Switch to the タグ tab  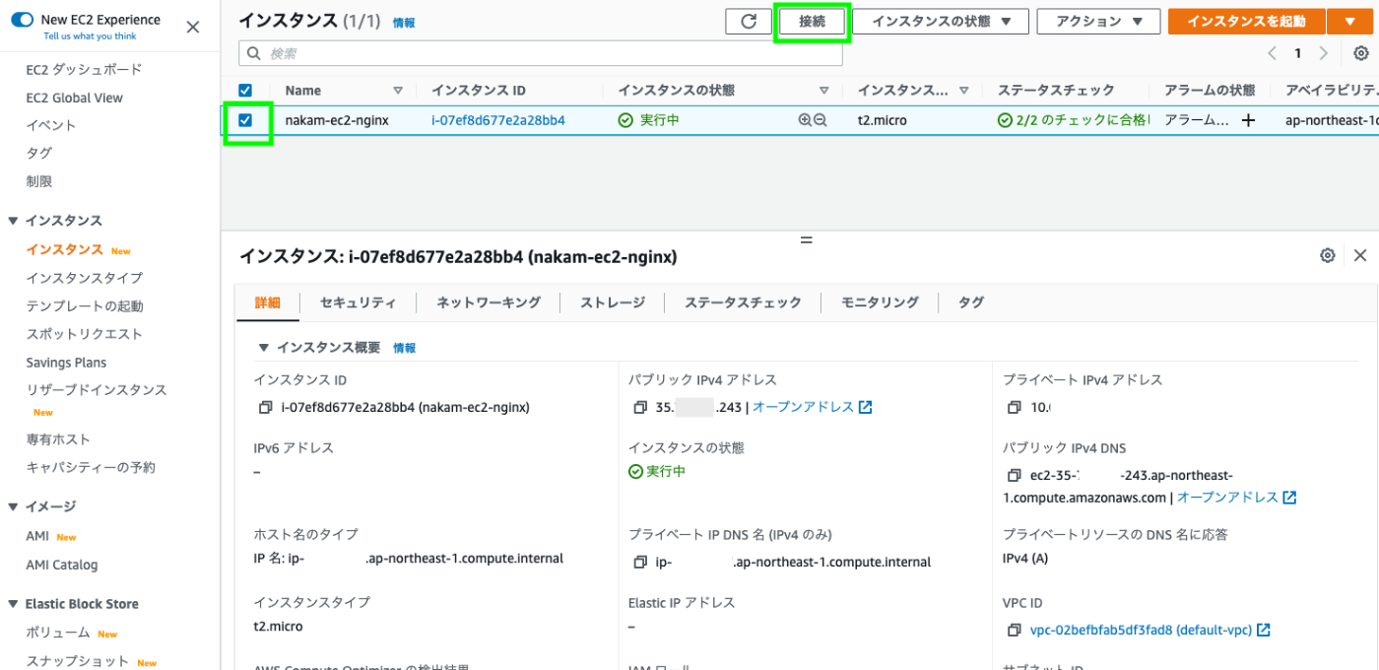[971, 302]
